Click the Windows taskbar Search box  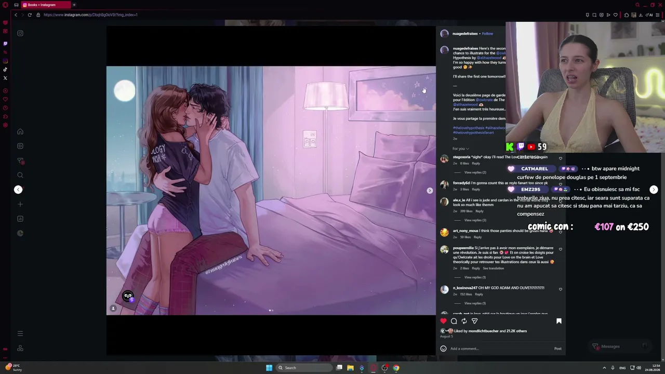pyautogui.click(x=304, y=368)
